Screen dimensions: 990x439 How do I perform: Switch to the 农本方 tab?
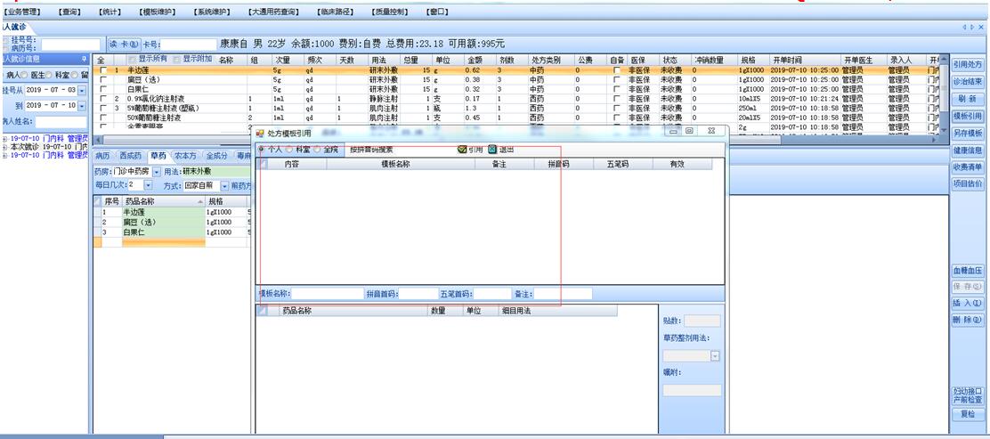(186, 156)
